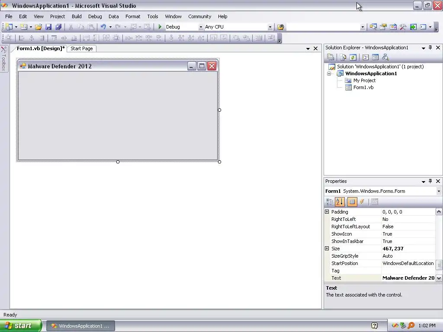Click Refresh in the Solution Explorer toolbar
Screen dimensions: 443x332
[x=353, y=57]
